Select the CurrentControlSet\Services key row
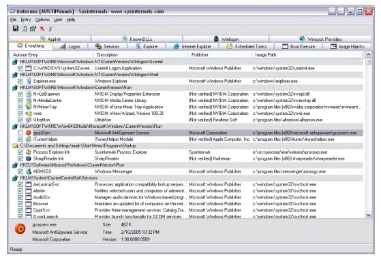This screenshot has width=381, height=259. click(x=187, y=178)
